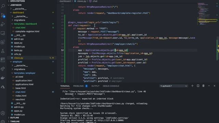Collapse the employer folder
219x123 pixels.
(17, 61)
